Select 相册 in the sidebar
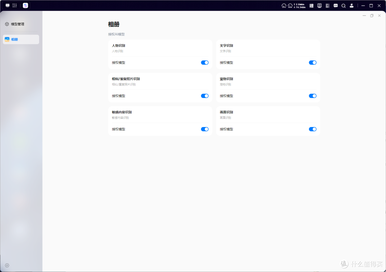Screen dimensions: 386x272 click(x=21, y=39)
